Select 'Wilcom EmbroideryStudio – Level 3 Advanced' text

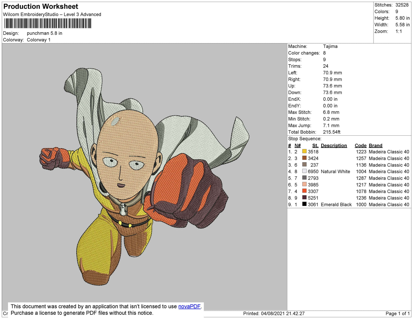pyautogui.click(x=52, y=15)
